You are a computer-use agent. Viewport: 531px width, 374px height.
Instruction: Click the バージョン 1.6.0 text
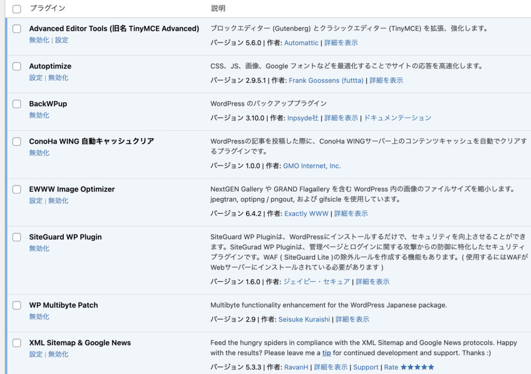click(x=235, y=282)
